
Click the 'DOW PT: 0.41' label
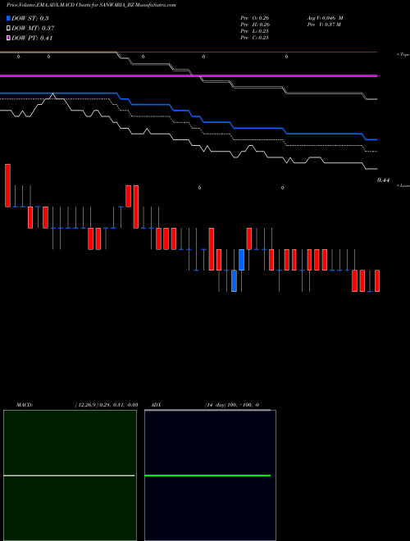point(32,39)
